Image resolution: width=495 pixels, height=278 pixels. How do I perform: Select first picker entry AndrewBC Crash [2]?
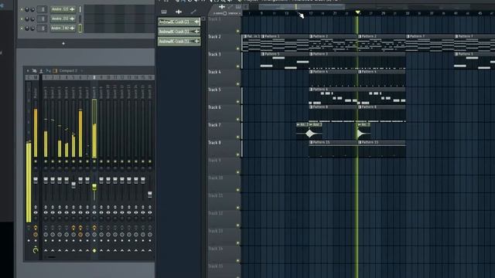(179, 22)
